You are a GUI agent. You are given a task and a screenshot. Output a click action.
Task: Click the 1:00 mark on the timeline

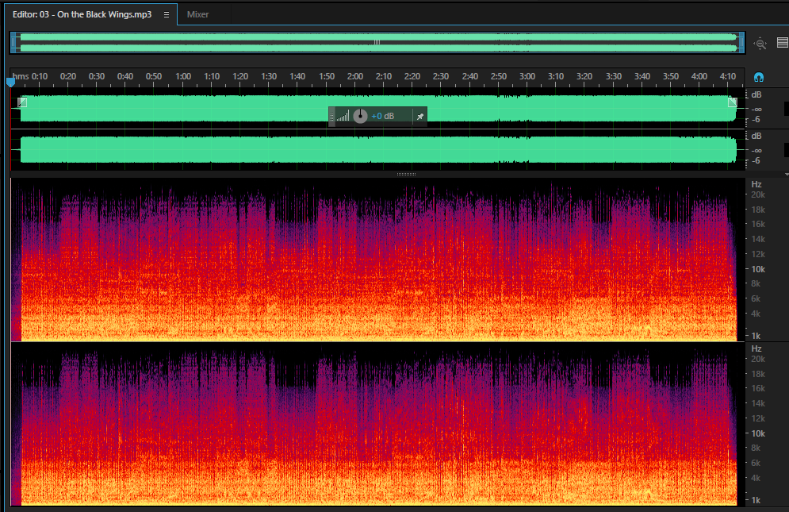click(183, 76)
